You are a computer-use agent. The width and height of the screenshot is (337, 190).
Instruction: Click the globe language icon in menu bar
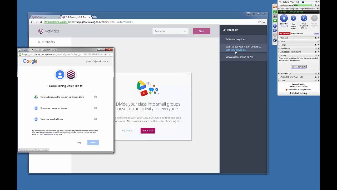coord(303,2)
